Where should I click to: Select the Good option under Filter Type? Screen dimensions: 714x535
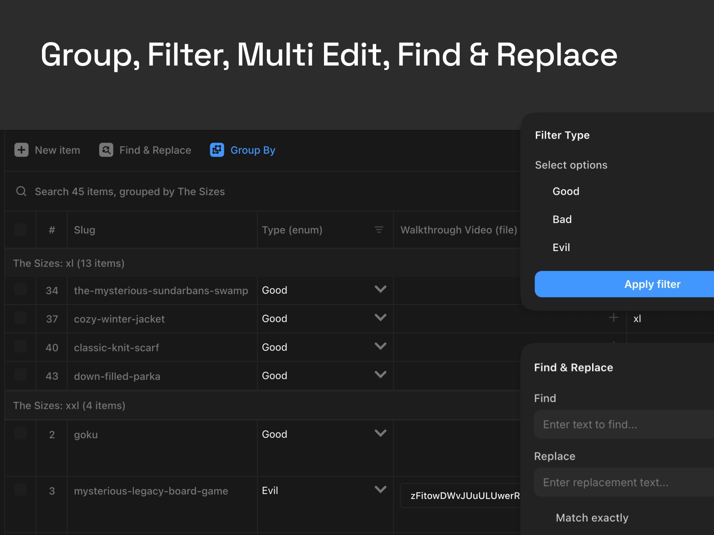[566, 191]
